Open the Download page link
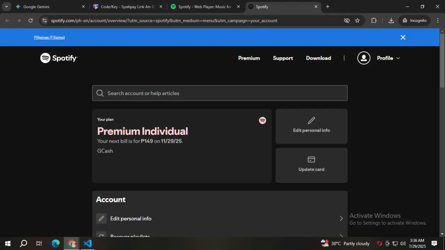This screenshot has height=250, width=445. pyautogui.click(x=318, y=58)
